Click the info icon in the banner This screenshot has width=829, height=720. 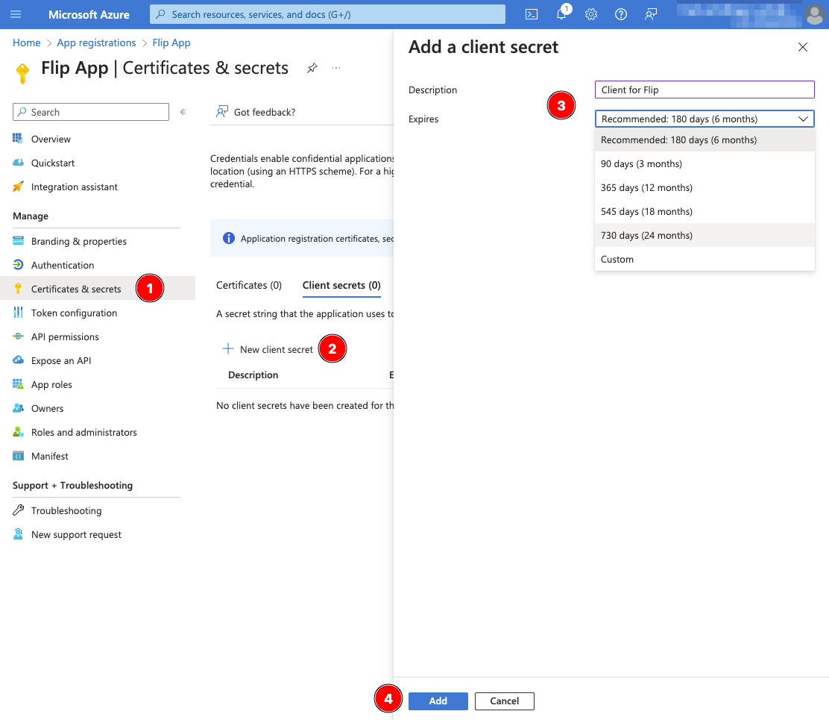(228, 238)
